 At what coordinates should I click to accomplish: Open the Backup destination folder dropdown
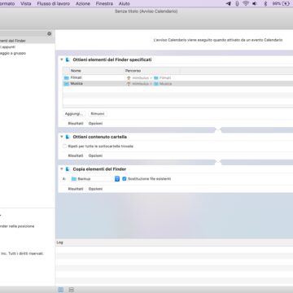coord(94,179)
